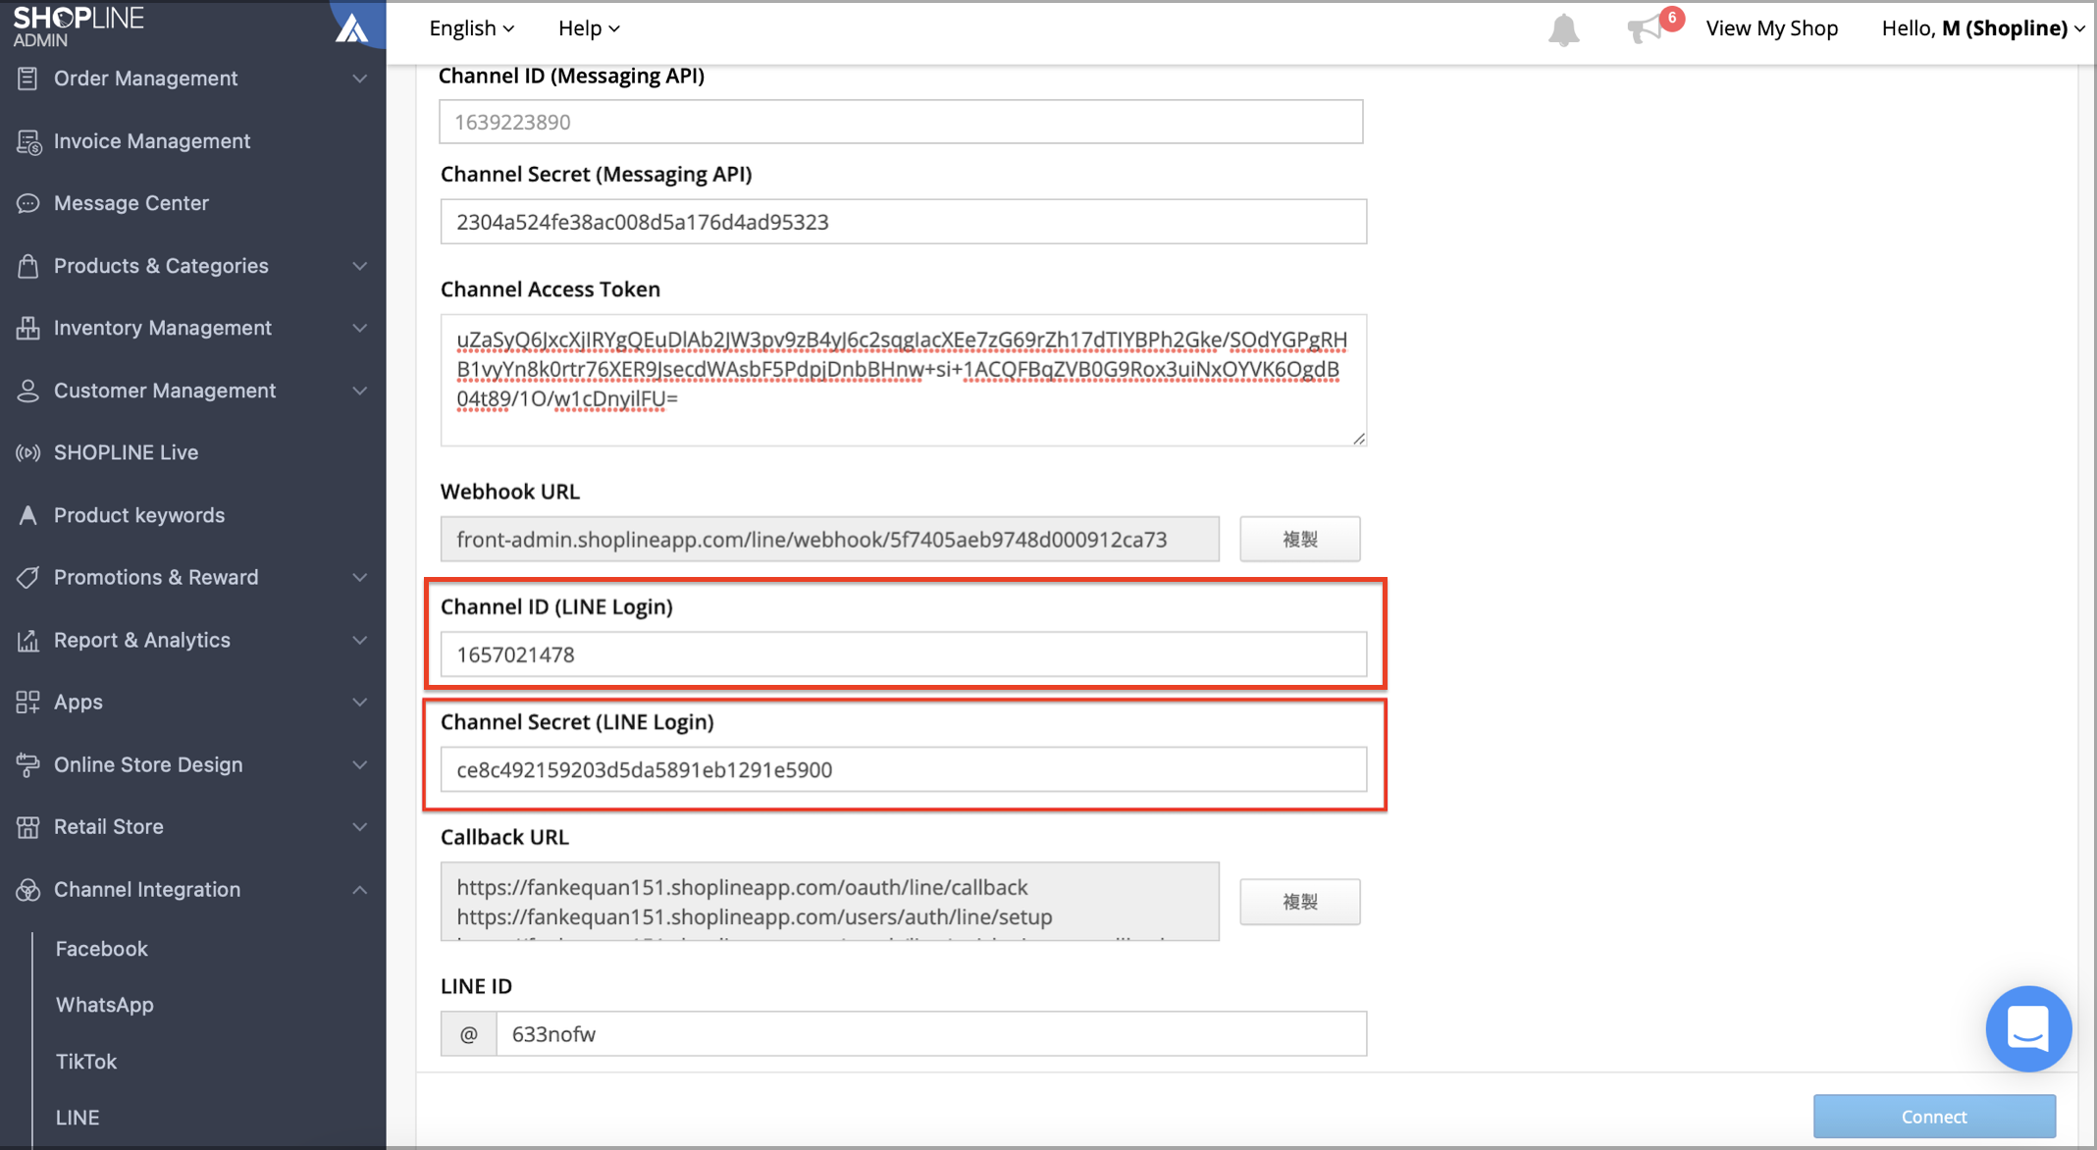This screenshot has height=1150, width=2097.
Task: Copy the Webhook URL with 複製 button
Action: coord(1300,539)
